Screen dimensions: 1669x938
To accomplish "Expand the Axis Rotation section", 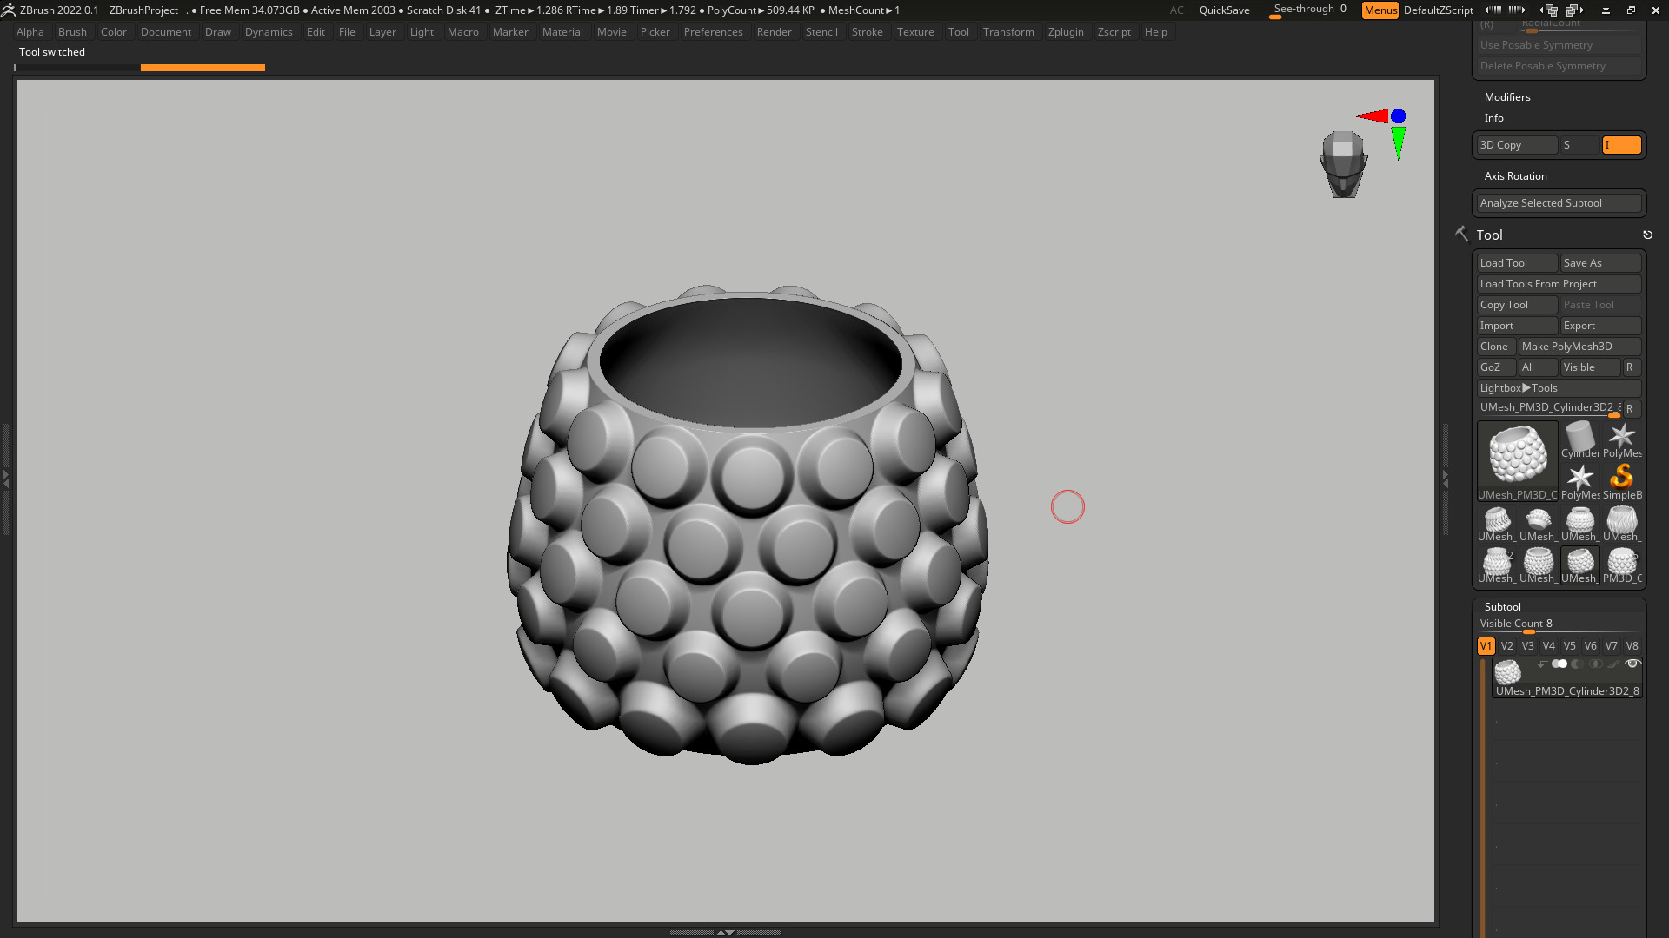I will tap(1515, 175).
